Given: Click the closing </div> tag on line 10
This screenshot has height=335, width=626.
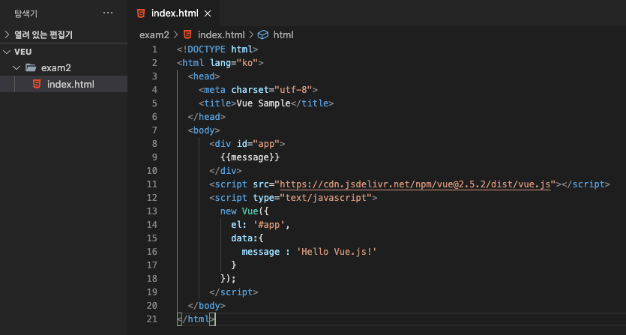Looking at the screenshot, I should (226, 171).
